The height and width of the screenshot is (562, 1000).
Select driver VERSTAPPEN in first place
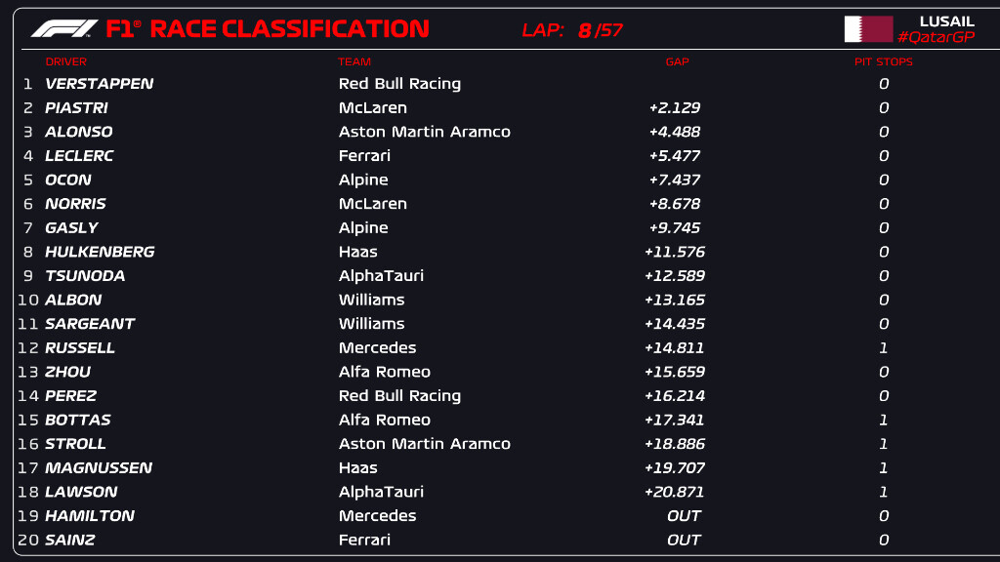coord(99,84)
